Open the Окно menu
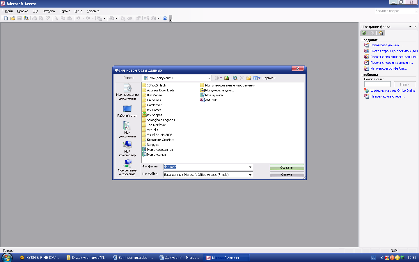This screenshot has width=419, height=262. tap(78, 11)
